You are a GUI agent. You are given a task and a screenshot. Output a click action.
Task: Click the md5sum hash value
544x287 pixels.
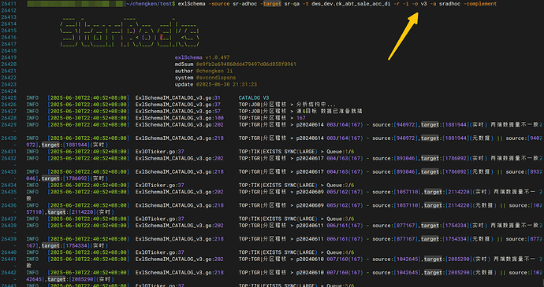coord(246,64)
